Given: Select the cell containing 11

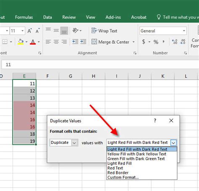Looking at the screenshot, I should [24, 84].
